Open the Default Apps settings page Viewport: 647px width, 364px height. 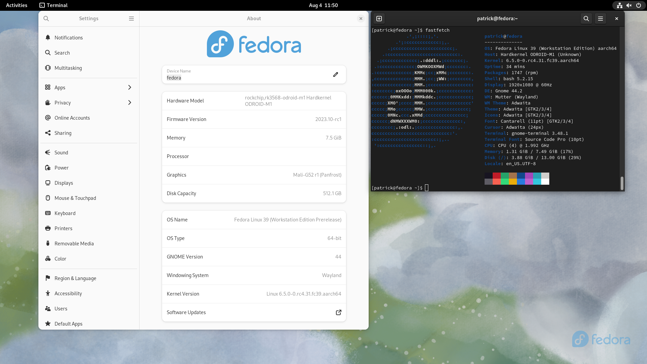tap(89, 324)
